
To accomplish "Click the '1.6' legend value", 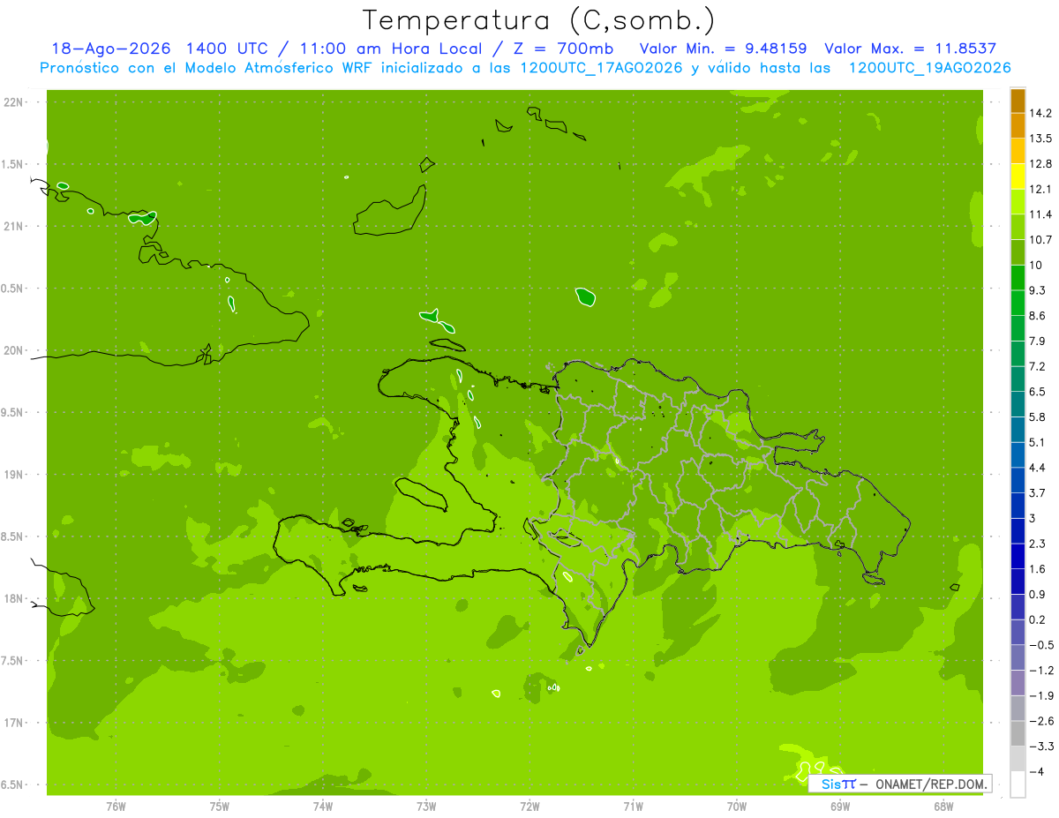I will coord(1038,569).
